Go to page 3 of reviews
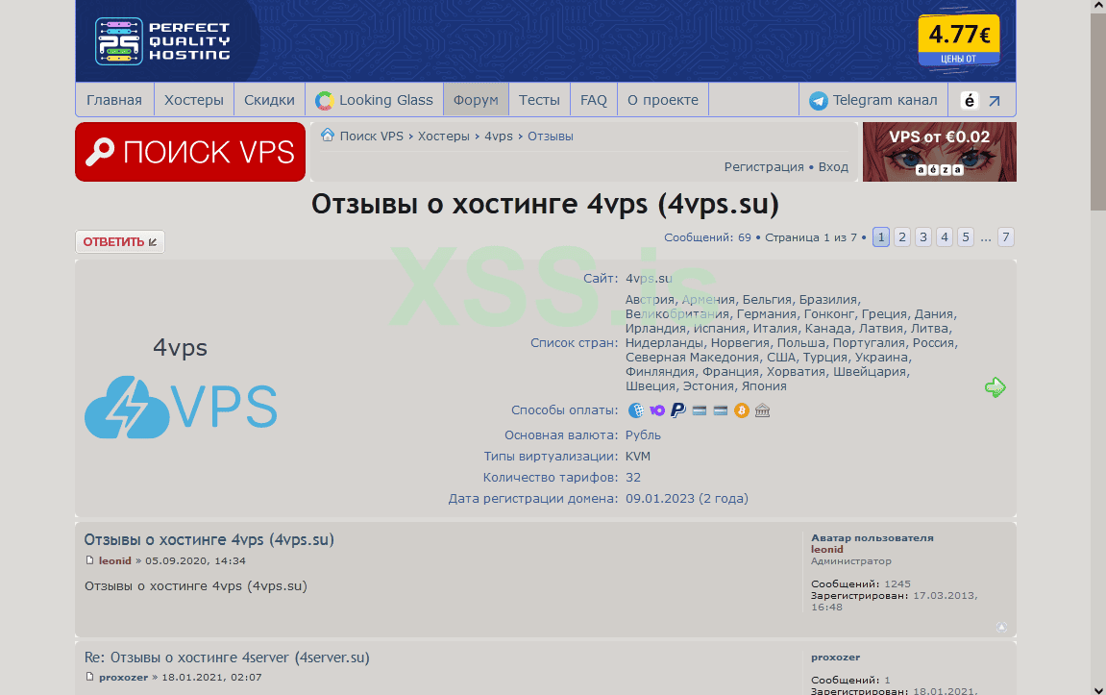 click(923, 237)
